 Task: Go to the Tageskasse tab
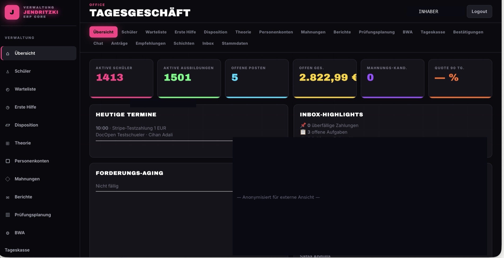(433, 32)
